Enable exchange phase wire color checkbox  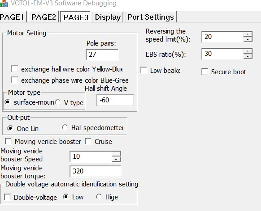pyautogui.click(x=15, y=80)
